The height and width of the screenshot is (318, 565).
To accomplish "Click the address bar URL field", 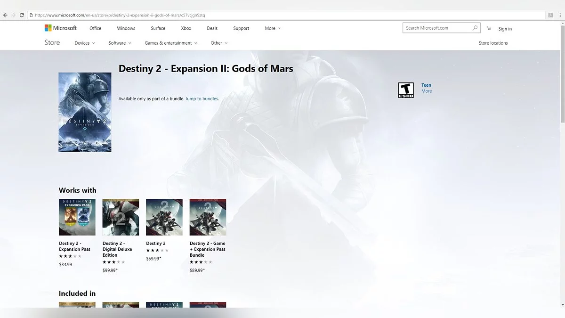I will tap(286, 15).
